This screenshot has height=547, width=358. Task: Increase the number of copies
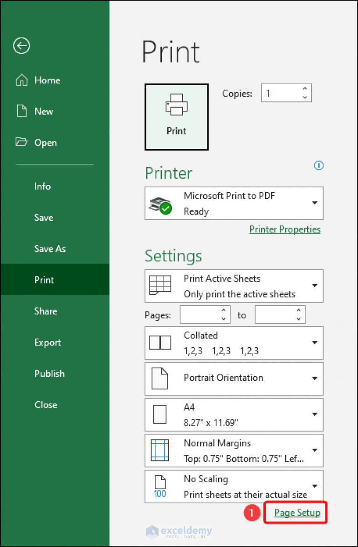[305, 89]
